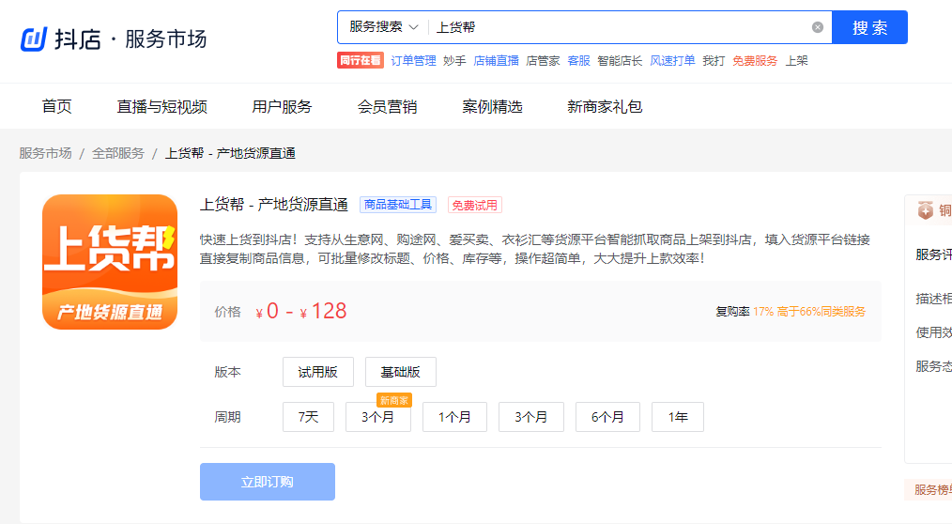The image size is (952, 524).
Task: Click the 上货帮 orange app thumbnail
Action: [x=110, y=262]
